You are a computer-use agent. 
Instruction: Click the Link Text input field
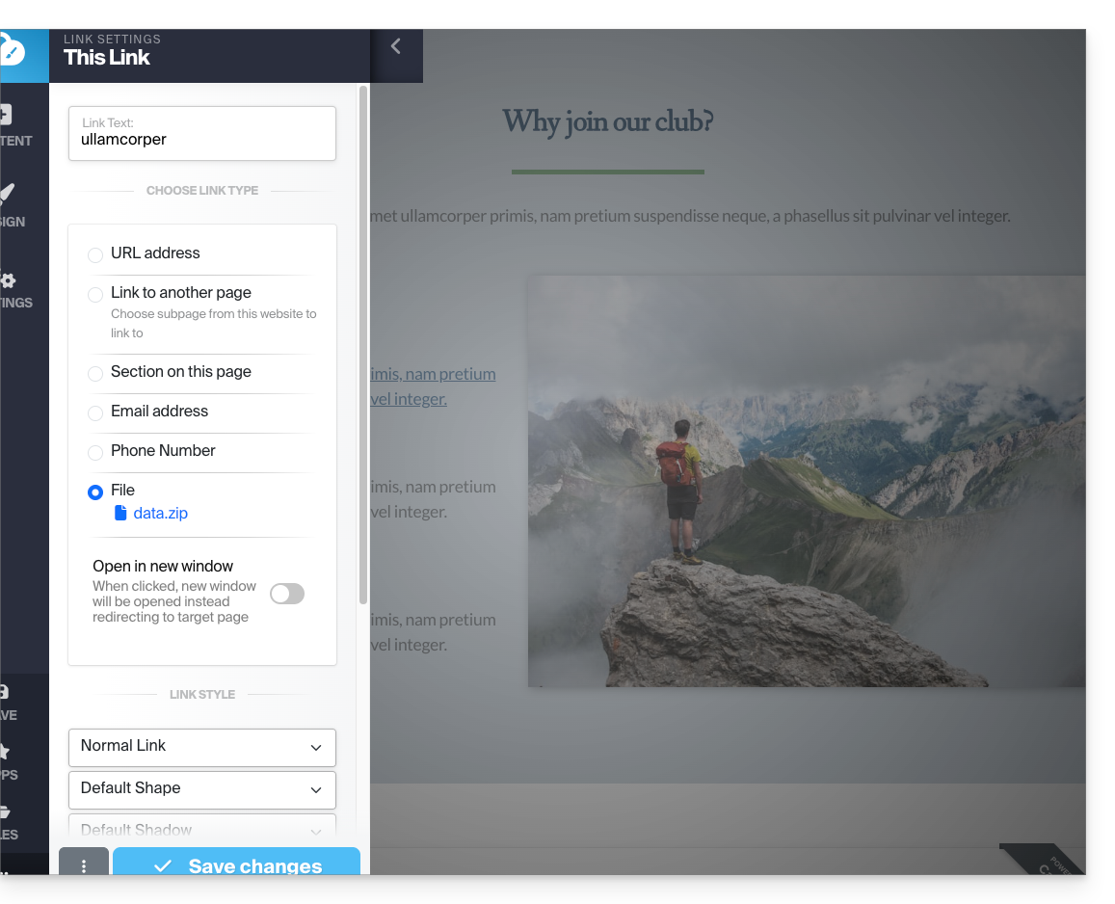(202, 140)
